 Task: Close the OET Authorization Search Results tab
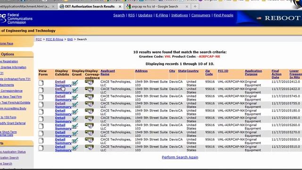(x=120, y=7)
